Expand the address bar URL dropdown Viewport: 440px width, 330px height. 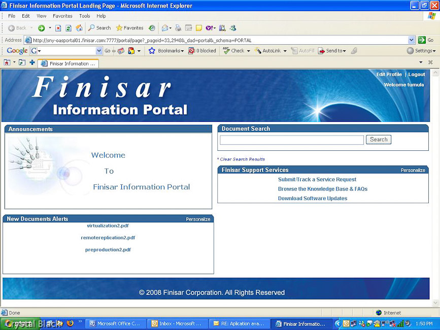412,40
